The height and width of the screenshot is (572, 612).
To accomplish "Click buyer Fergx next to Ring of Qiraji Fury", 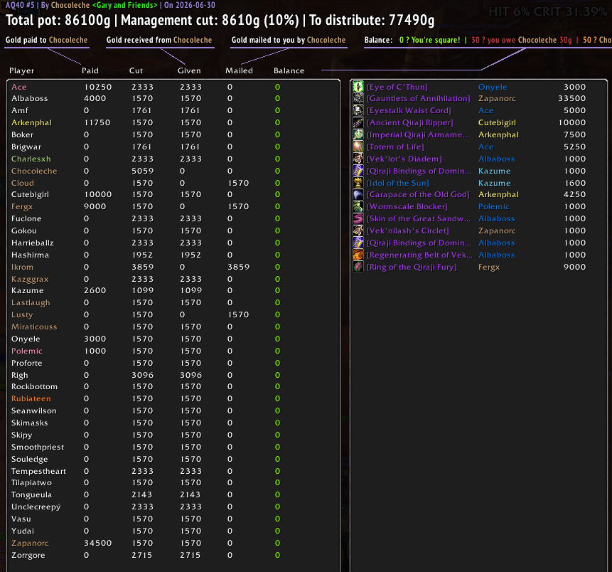I will (488, 268).
